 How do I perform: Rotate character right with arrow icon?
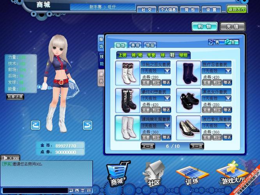[88, 125]
